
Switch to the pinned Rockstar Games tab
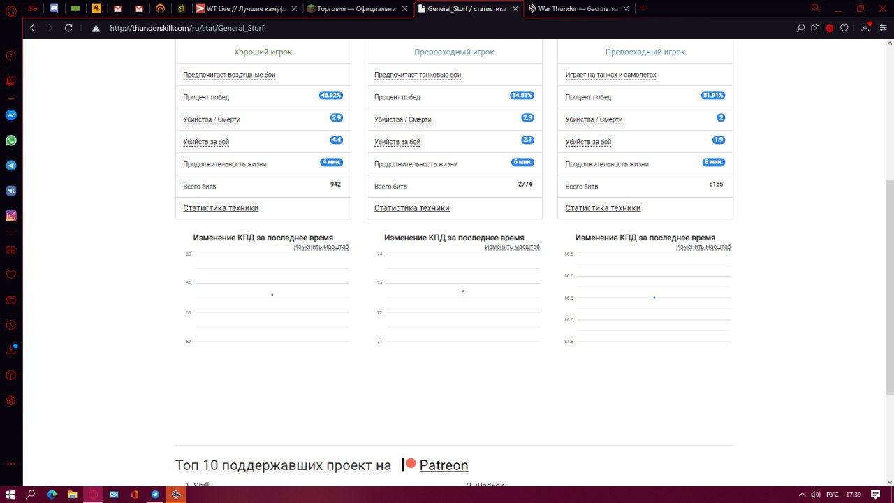(x=96, y=8)
